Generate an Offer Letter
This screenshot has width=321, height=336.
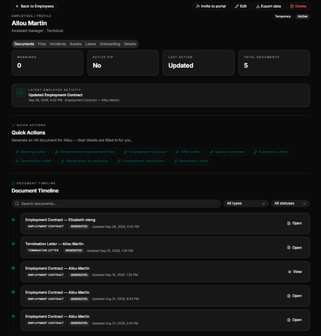point(188,152)
